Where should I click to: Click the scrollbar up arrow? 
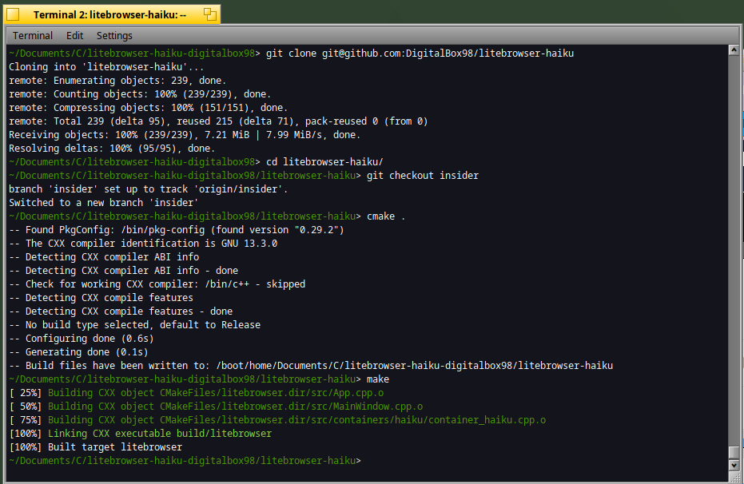click(734, 50)
